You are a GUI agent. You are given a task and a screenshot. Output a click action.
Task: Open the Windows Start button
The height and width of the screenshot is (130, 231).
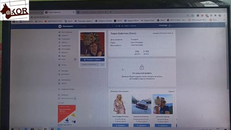(13, 129)
